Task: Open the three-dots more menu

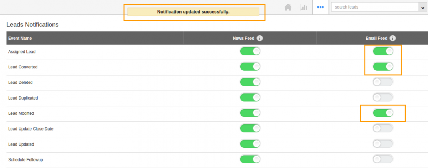Action: click(x=320, y=7)
